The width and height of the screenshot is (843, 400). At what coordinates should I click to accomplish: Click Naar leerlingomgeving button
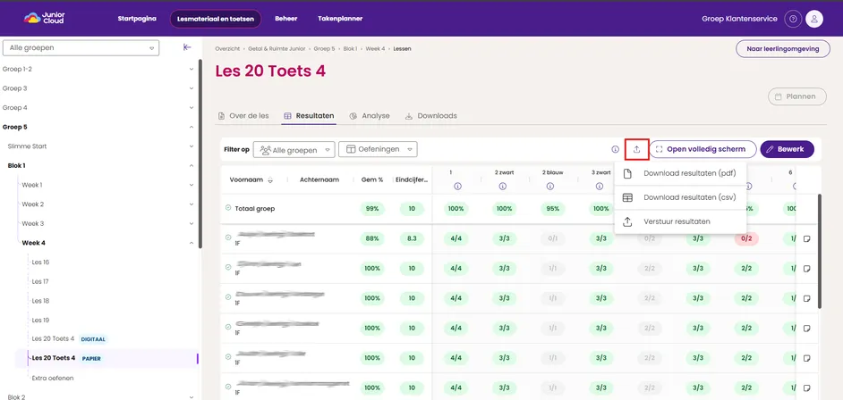[783, 49]
